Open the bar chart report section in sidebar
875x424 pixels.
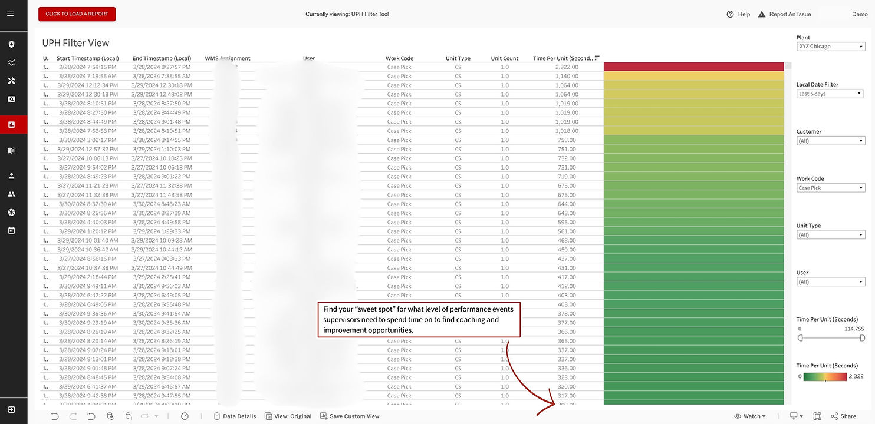[x=12, y=124]
